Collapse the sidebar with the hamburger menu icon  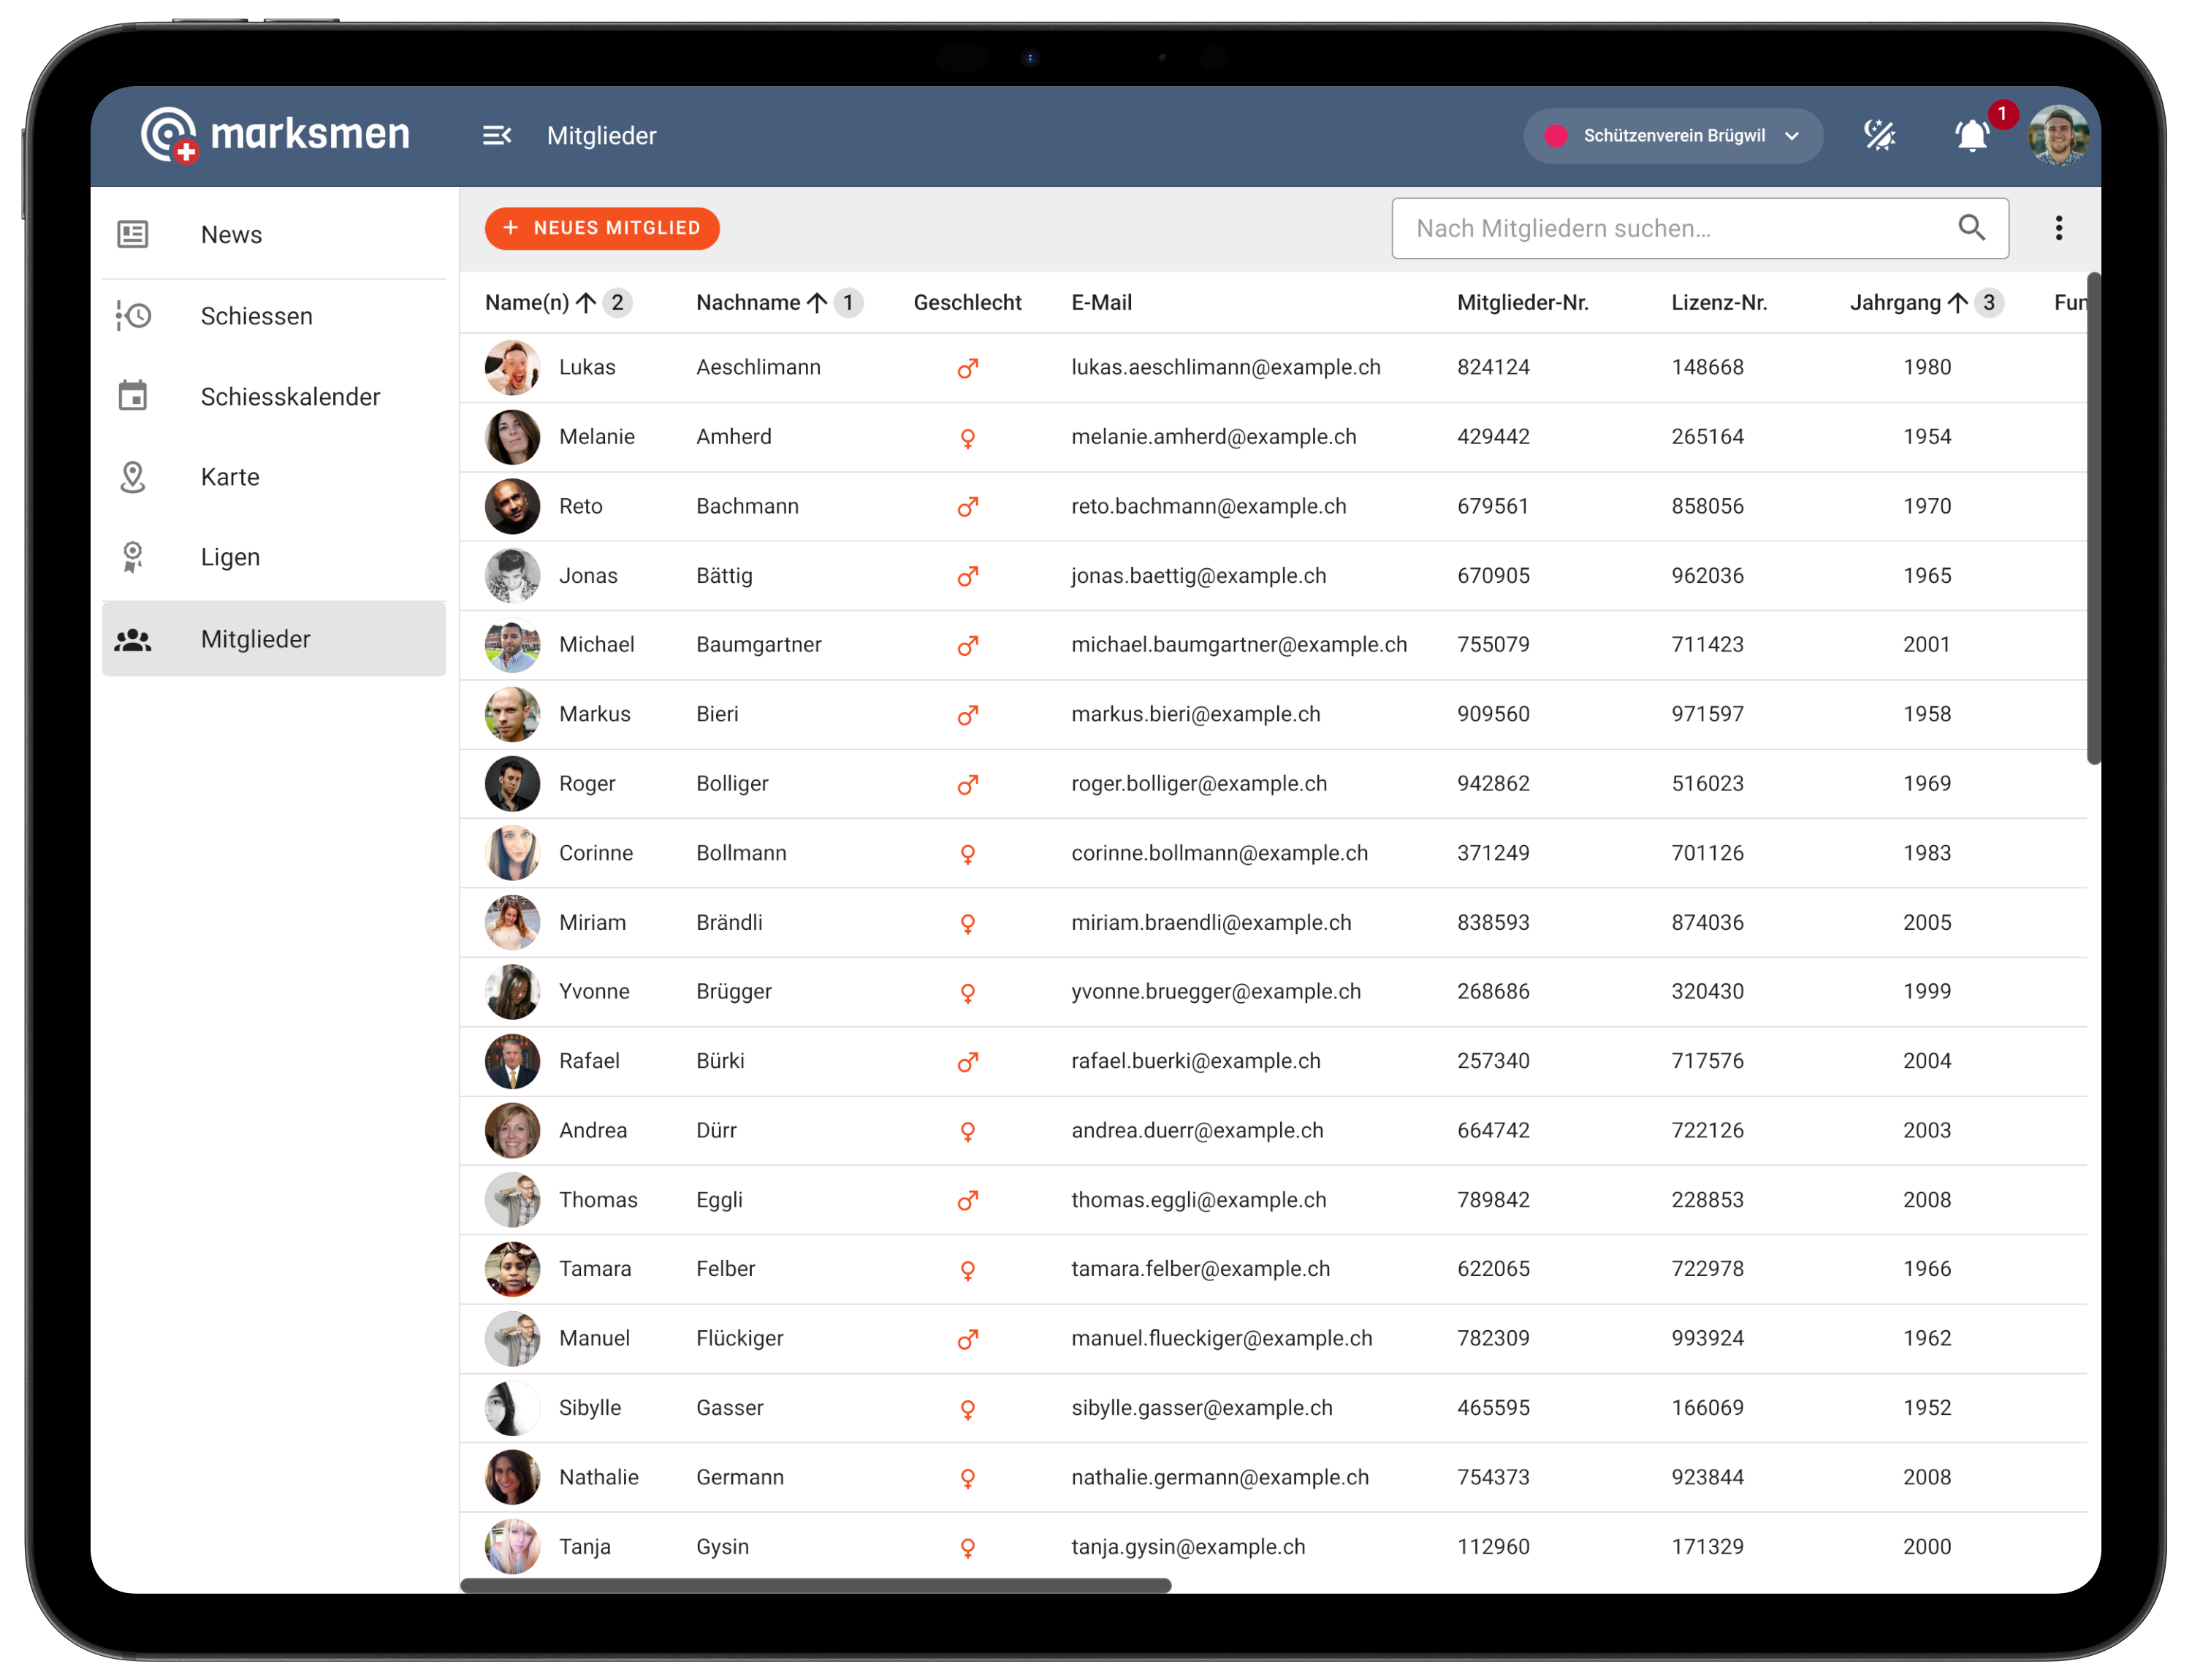(x=496, y=135)
